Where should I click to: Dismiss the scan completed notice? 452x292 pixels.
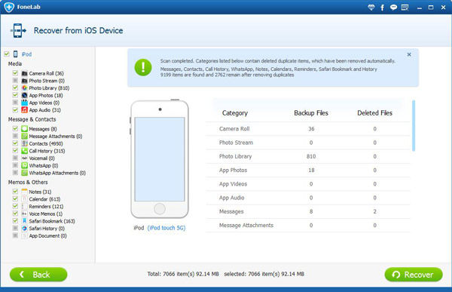tap(409, 54)
